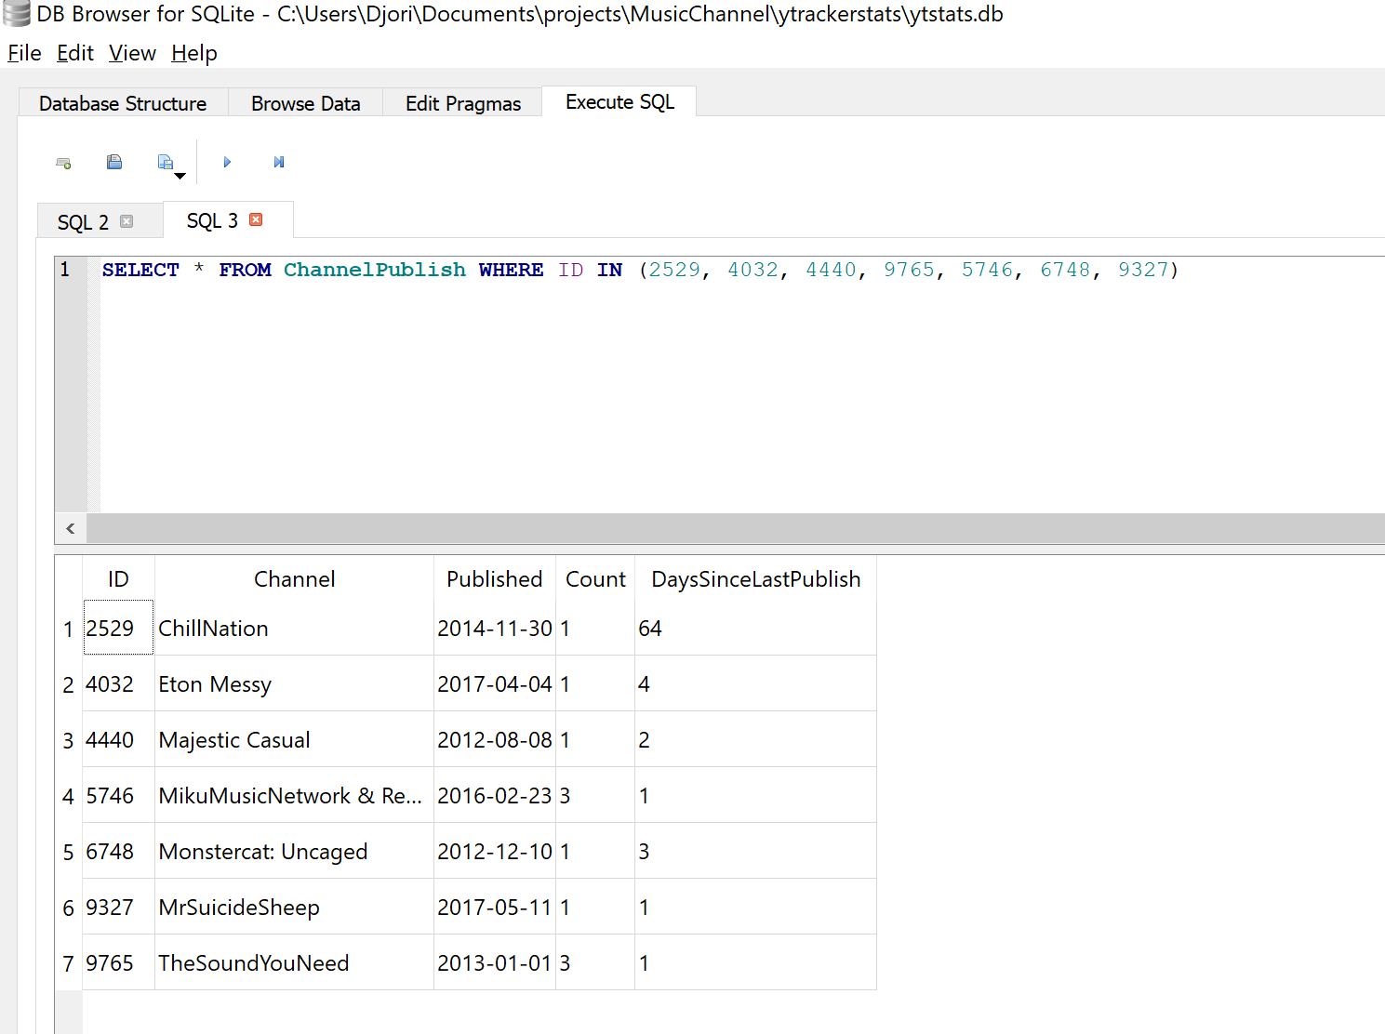Click the ID column header
This screenshot has height=1034, width=1385.
point(118,579)
